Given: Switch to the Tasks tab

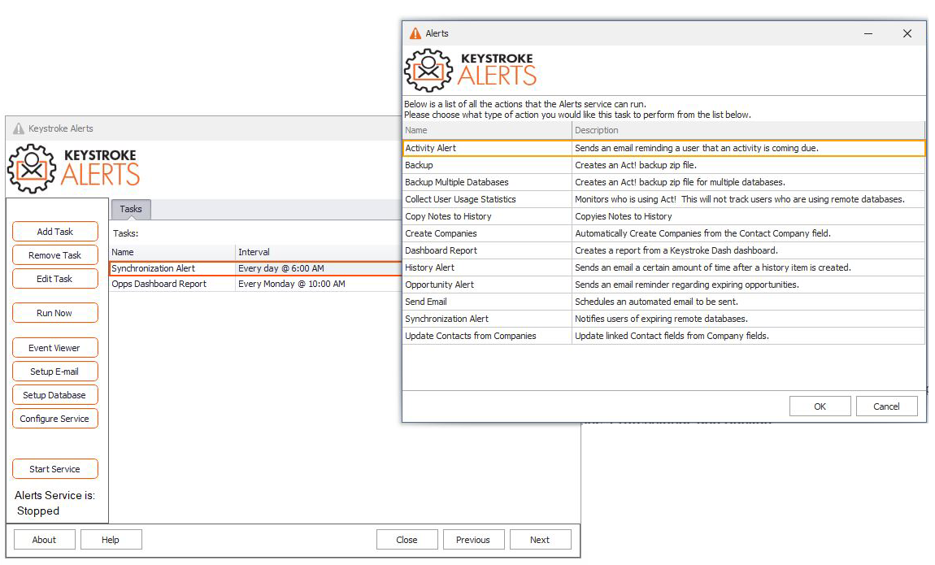Looking at the screenshot, I should tap(131, 209).
